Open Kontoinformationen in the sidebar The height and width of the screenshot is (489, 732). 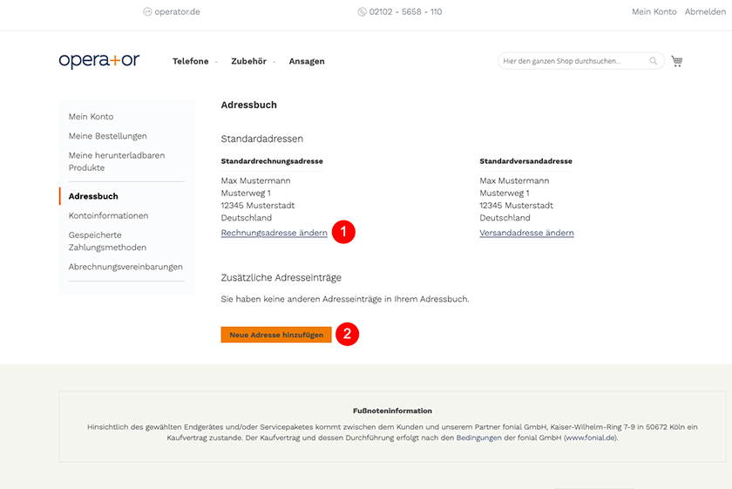[x=108, y=215]
